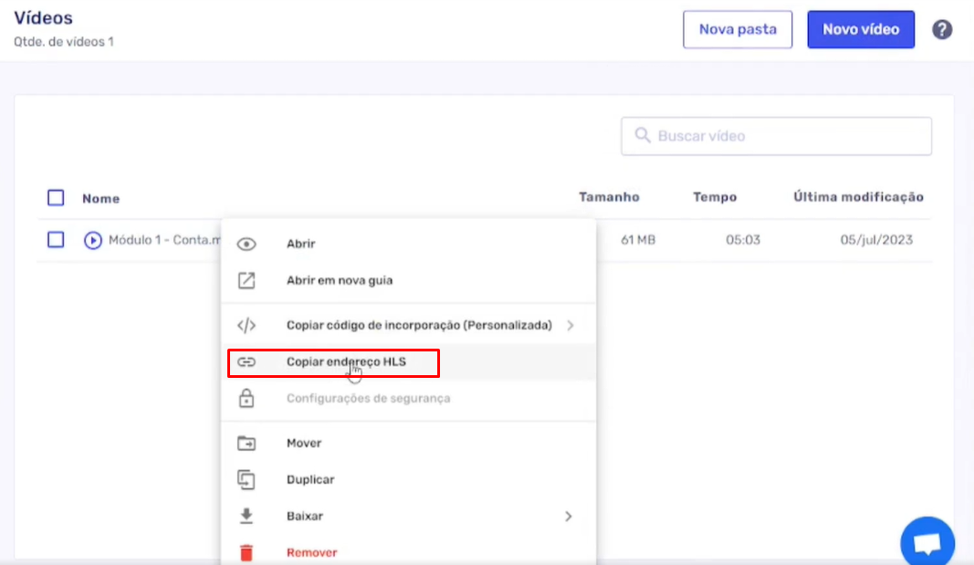Expand the embed code submenu arrow
Viewport: 974px width, 565px height.
point(571,326)
